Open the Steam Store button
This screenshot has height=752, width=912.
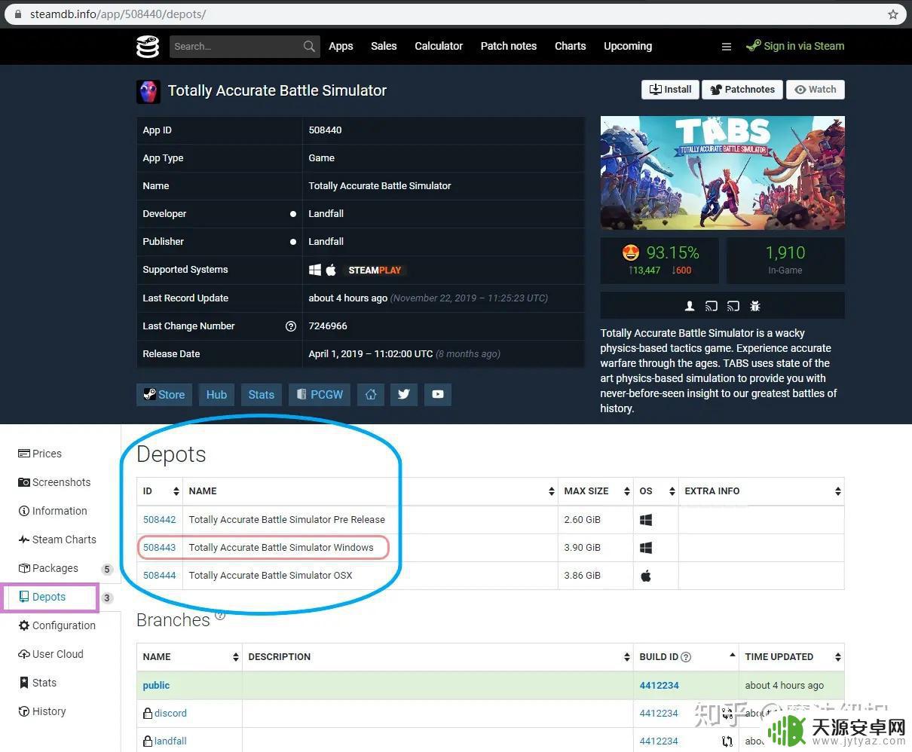[164, 394]
